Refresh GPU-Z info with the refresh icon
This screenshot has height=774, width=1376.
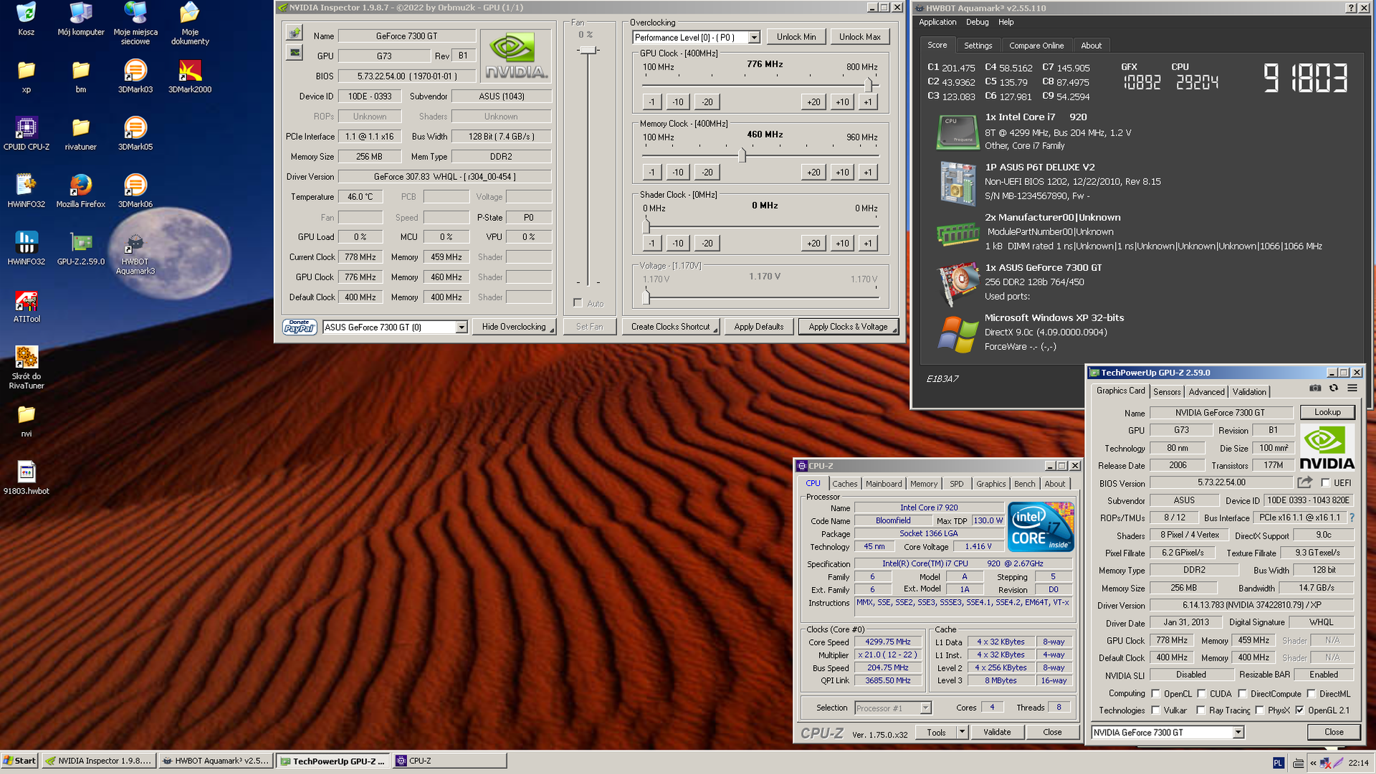[1334, 388]
